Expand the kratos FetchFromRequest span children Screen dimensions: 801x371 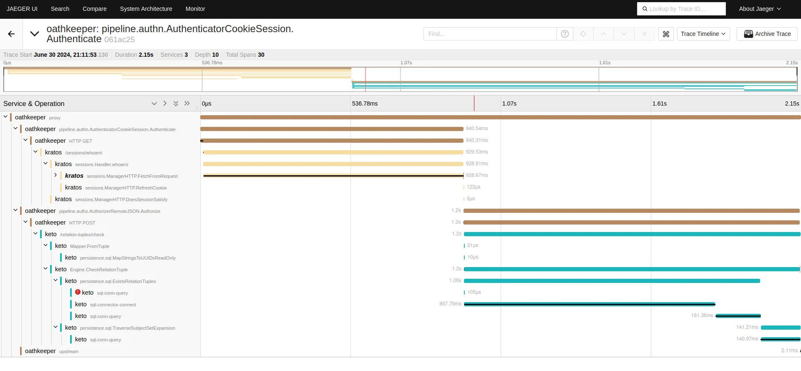55,175
